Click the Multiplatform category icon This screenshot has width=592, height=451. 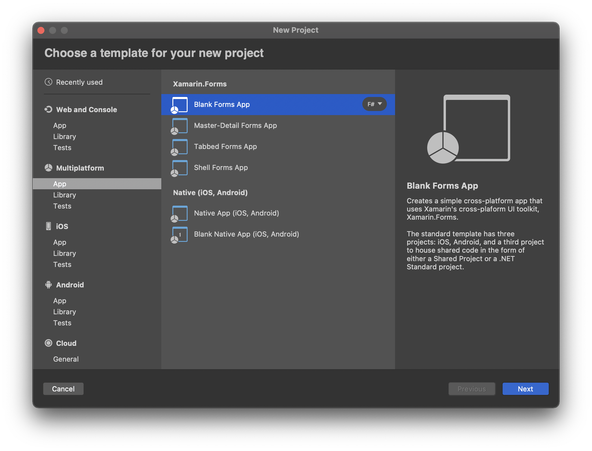[x=49, y=168]
